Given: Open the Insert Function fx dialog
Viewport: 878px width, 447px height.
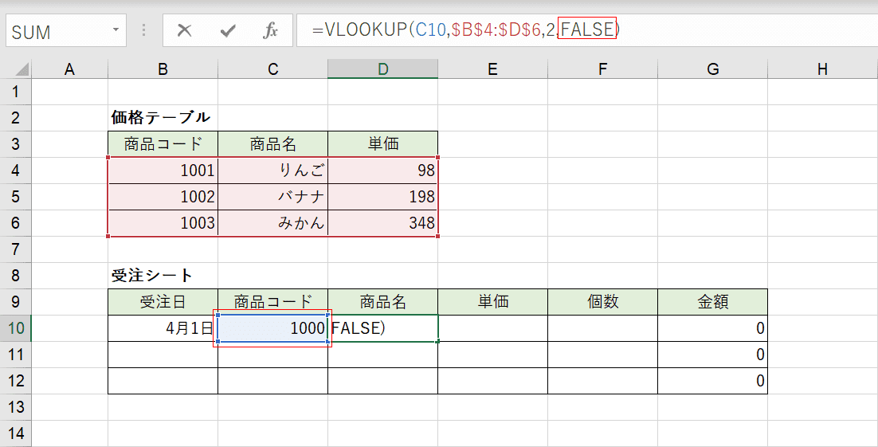Looking at the screenshot, I should tap(270, 31).
